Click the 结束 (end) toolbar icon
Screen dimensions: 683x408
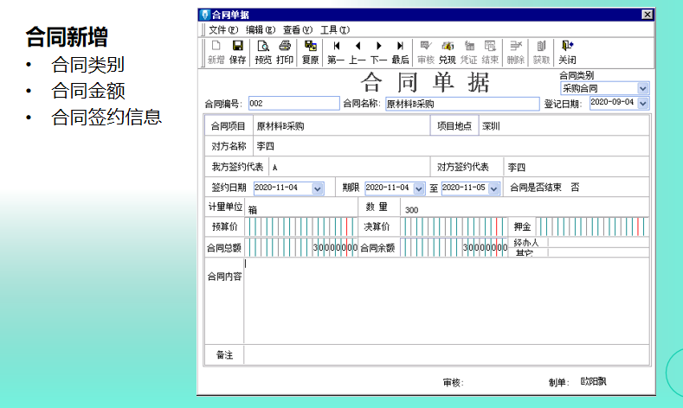[490, 52]
